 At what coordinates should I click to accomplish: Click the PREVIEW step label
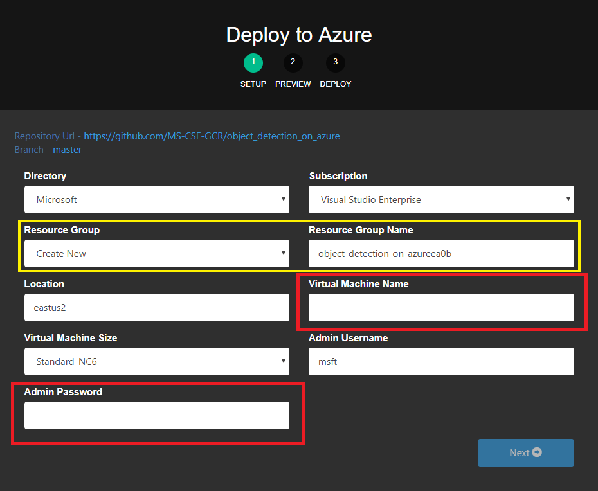[293, 84]
